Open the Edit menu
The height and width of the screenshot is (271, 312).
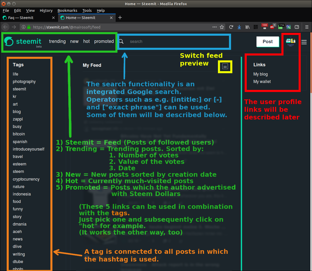[x=17, y=11]
